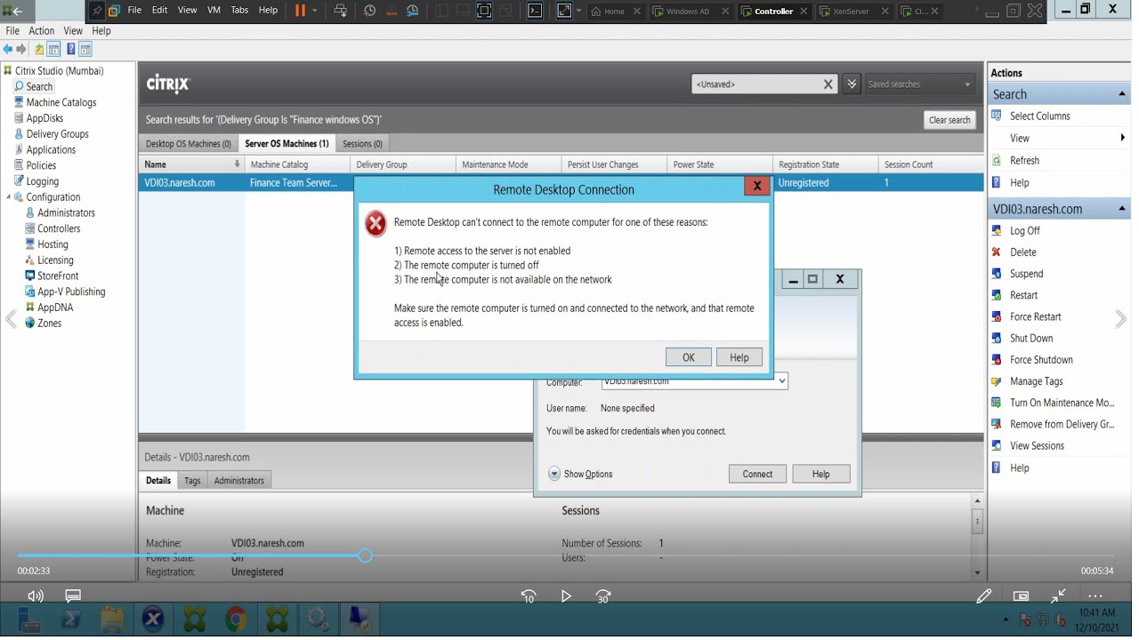Viewport: 1139px width, 640px height.
Task: Click the red Delete action icon
Action: [997, 252]
